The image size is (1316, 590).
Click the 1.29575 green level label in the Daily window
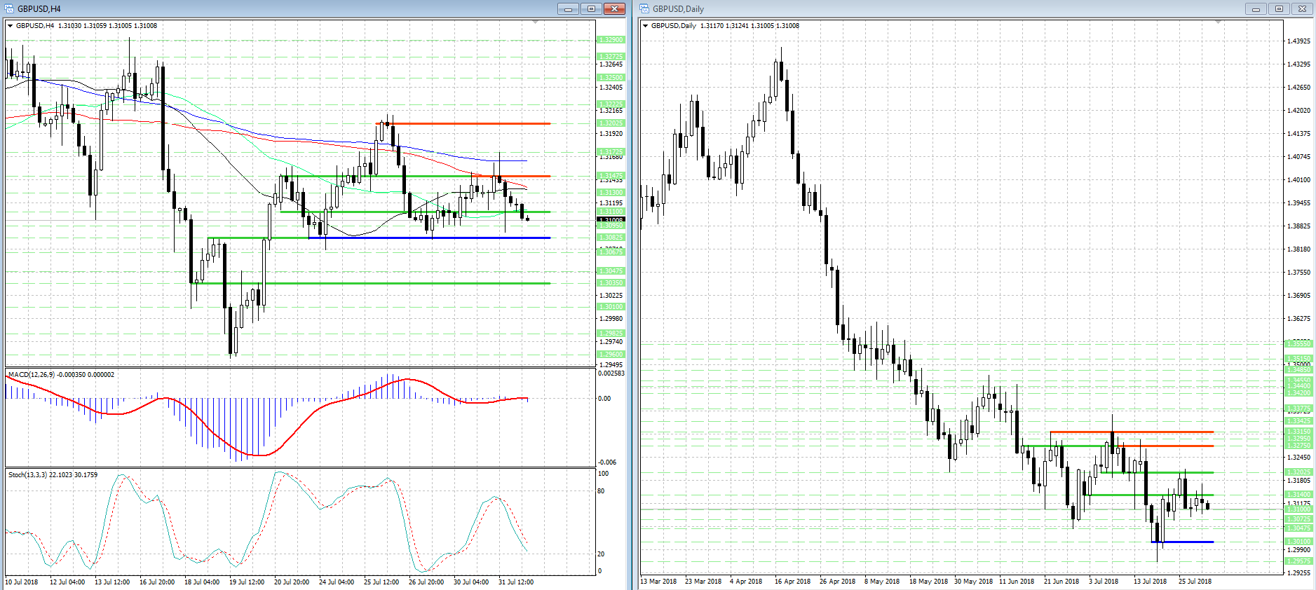click(x=1298, y=561)
